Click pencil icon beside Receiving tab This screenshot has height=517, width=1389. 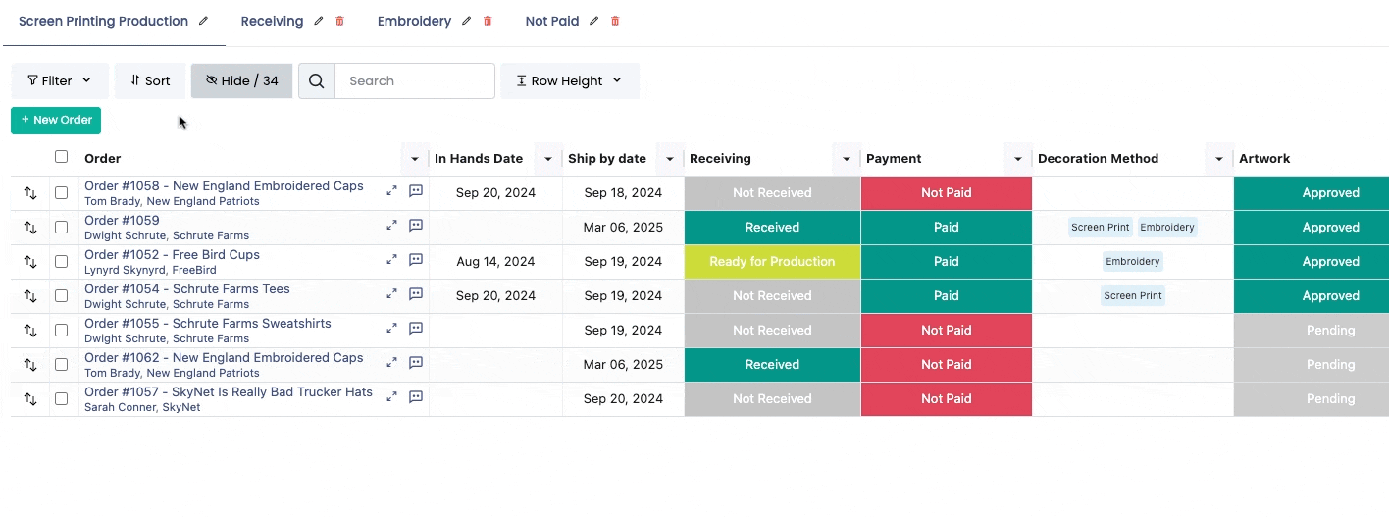(319, 21)
